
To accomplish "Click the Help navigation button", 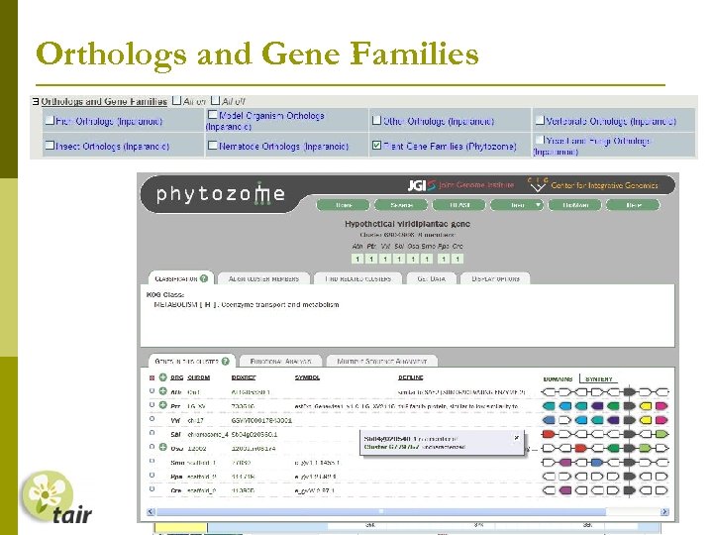I will tap(634, 205).
